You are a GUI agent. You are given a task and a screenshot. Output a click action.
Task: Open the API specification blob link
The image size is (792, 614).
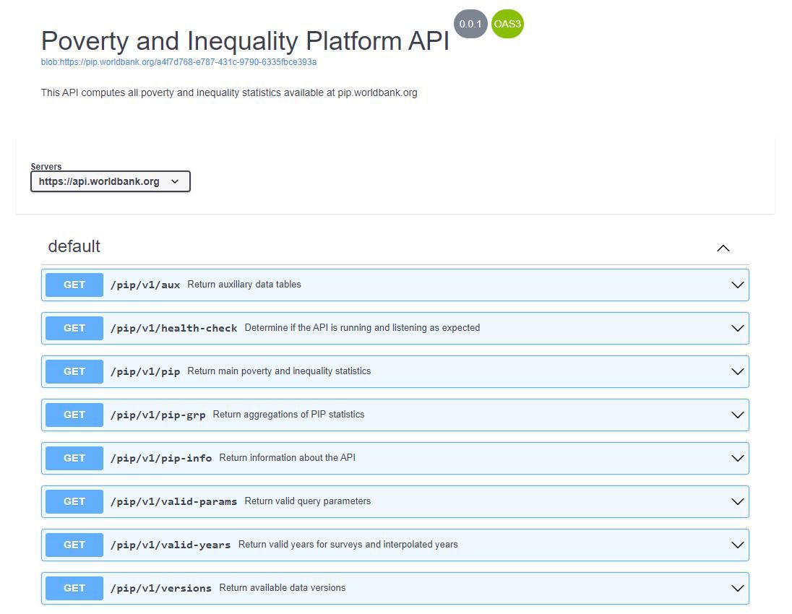pos(178,62)
